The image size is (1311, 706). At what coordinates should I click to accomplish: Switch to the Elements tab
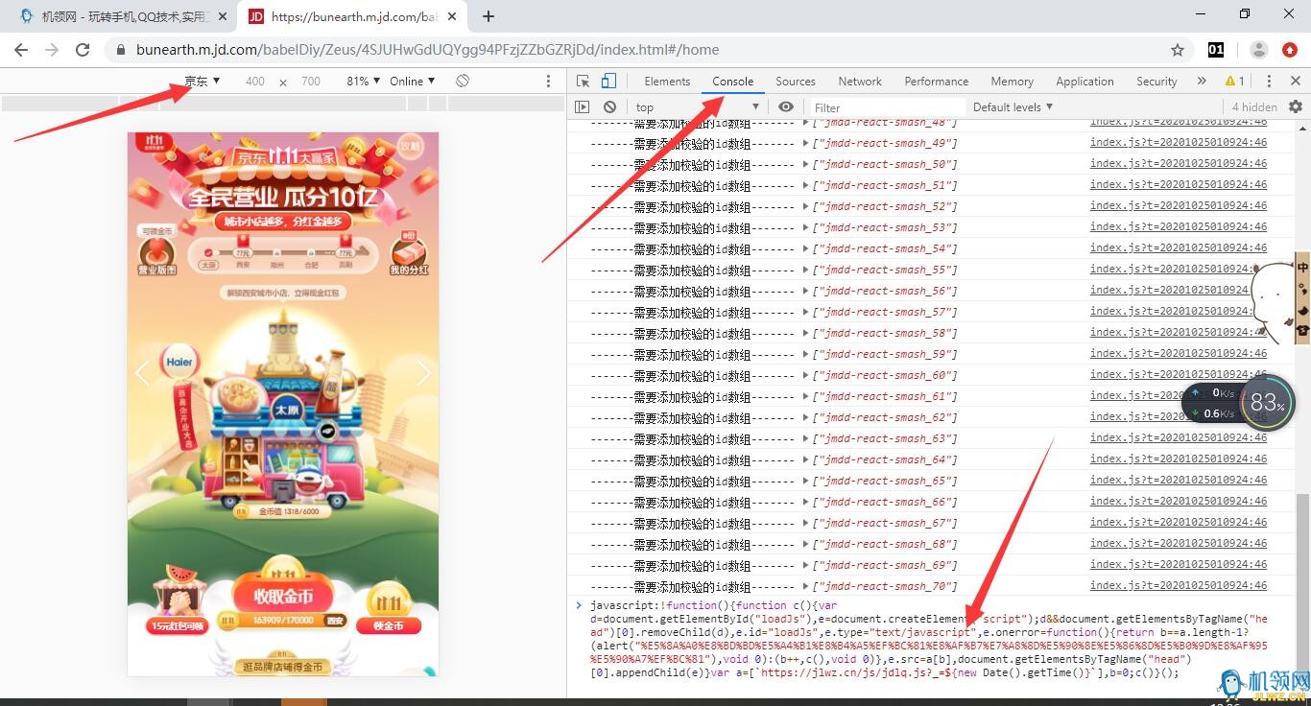(x=667, y=82)
